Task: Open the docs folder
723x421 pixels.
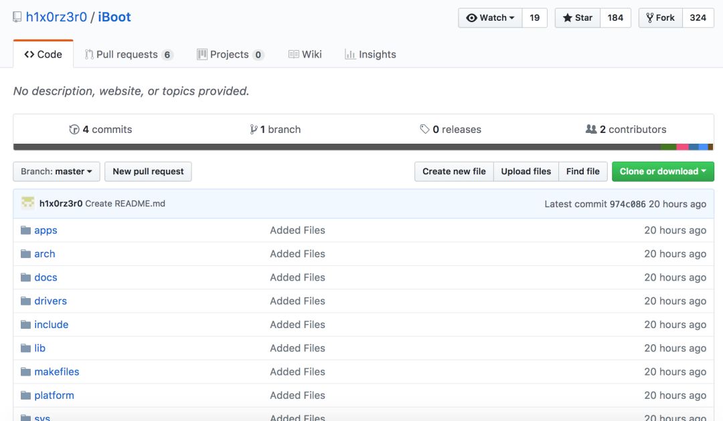Action: [x=46, y=277]
